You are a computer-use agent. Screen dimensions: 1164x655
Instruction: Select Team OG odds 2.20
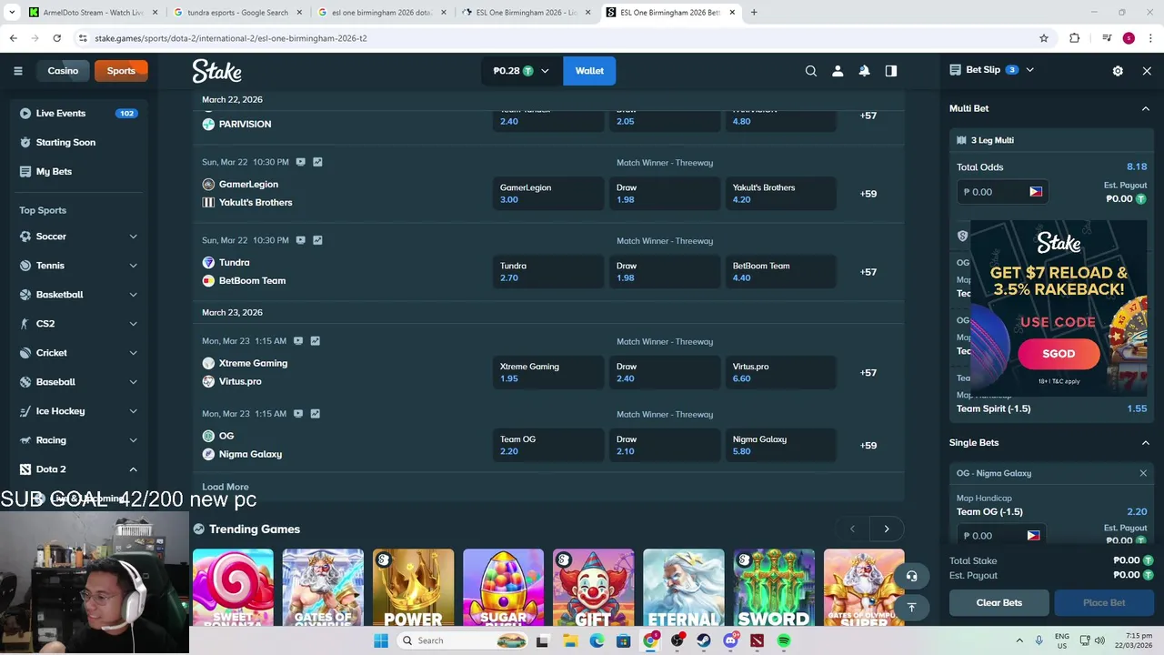pos(547,445)
